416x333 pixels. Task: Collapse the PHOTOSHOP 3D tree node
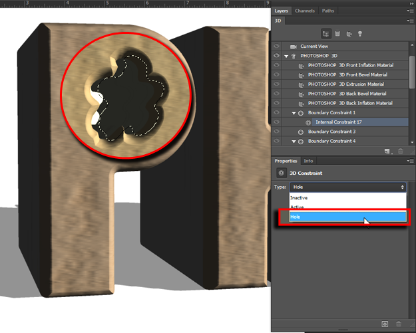tap(286, 56)
